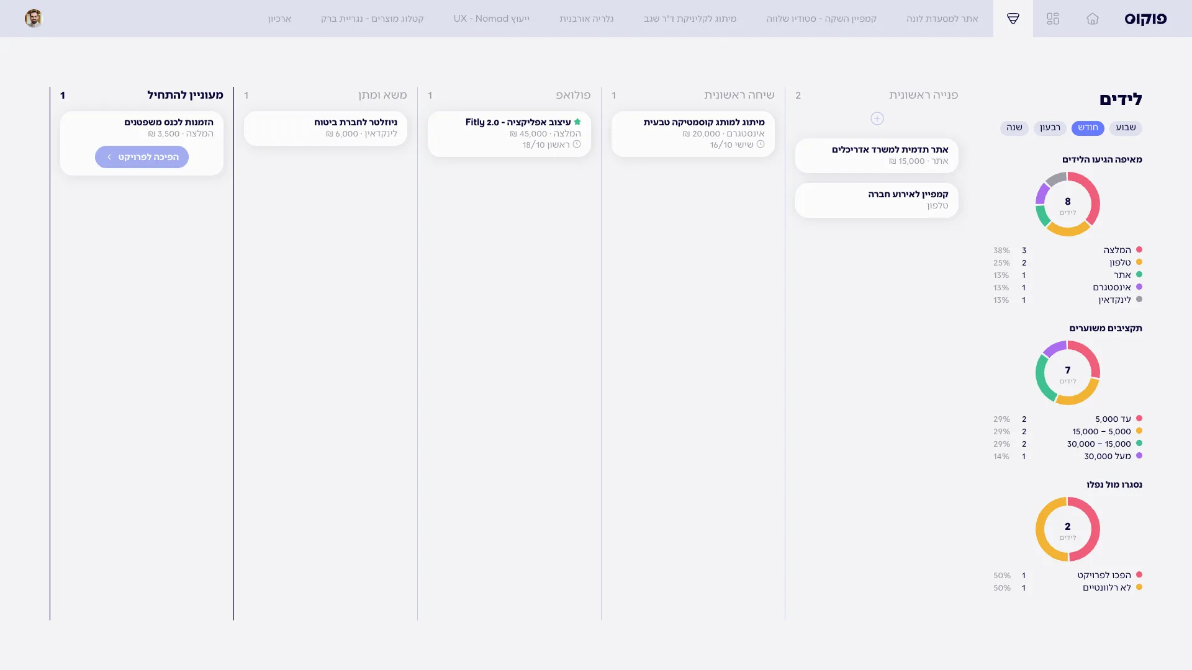This screenshot has height=670, width=1192.
Task: Click the green star on Fitly 2.0 card
Action: 577,122
